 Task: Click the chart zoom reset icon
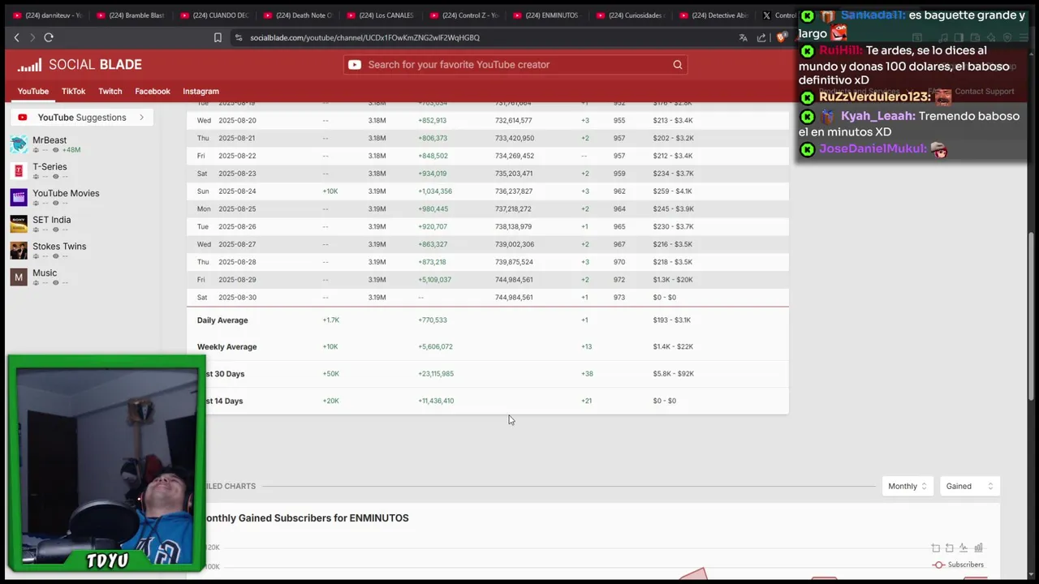click(950, 548)
